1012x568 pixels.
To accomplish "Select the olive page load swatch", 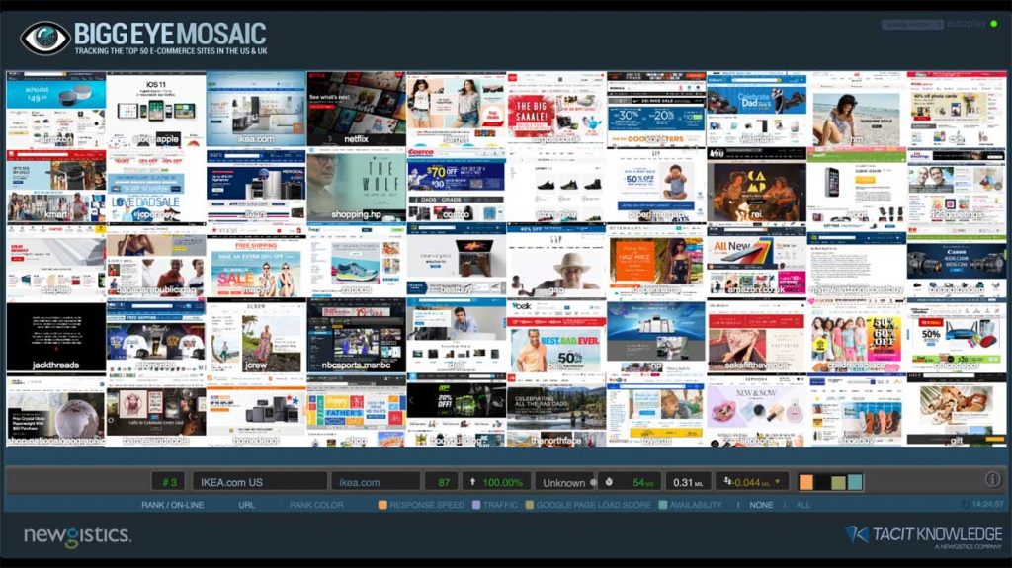I will tap(838, 482).
